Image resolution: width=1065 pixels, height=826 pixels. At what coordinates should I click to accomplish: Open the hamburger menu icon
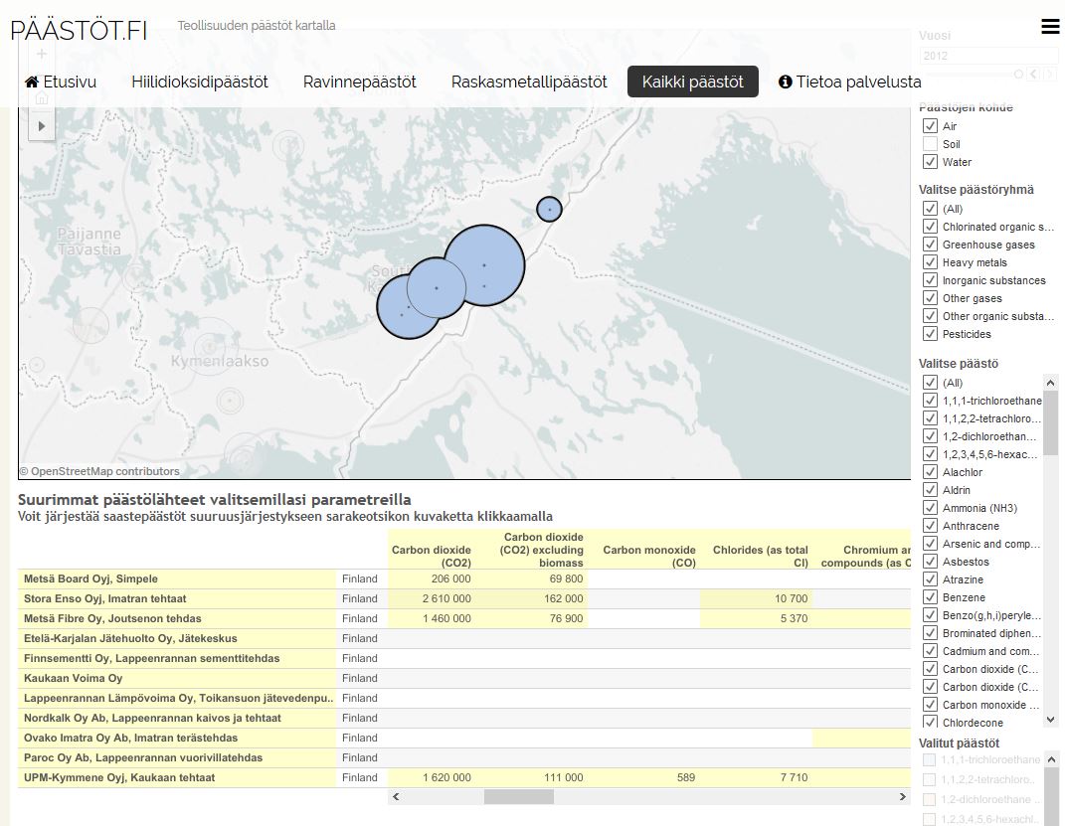pyautogui.click(x=1050, y=27)
